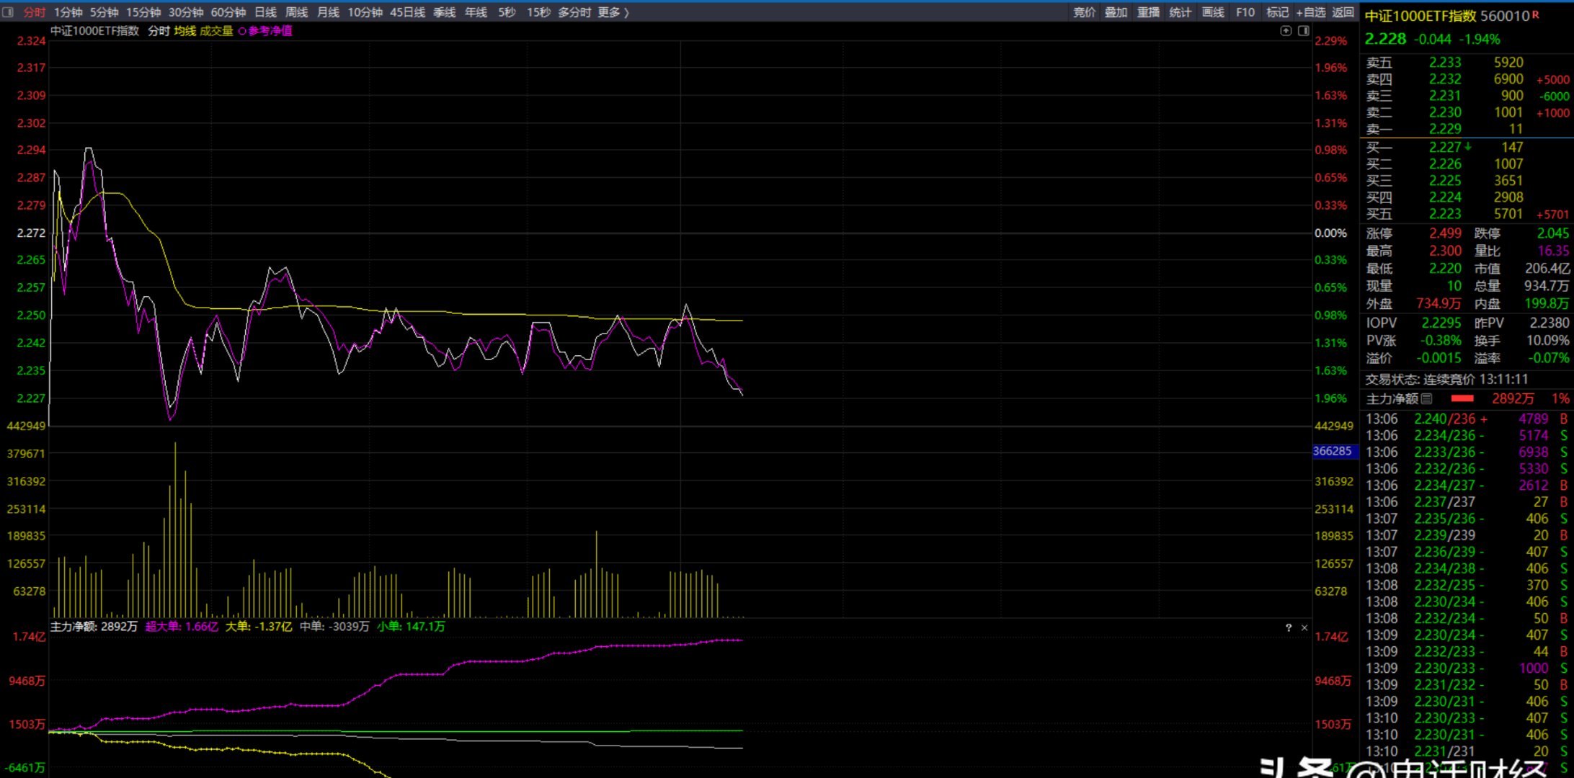The width and height of the screenshot is (1574, 778).
Task: Toggle the left sidebar panel icon
Action: coord(9,12)
